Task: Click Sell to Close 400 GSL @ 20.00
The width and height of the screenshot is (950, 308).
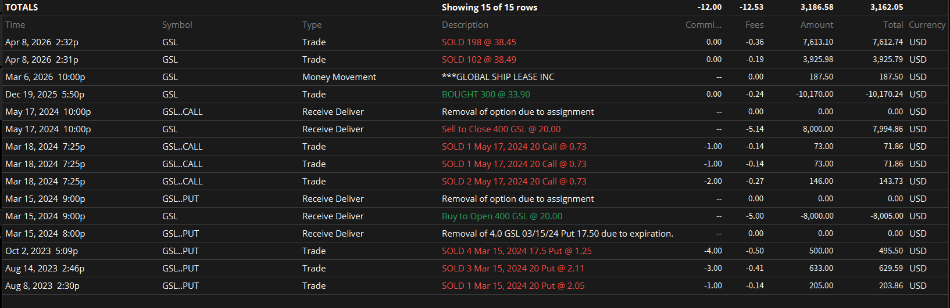Action: click(x=501, y=129)
